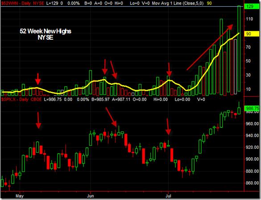
Task: Click the A=987.11 ask value
Action: [121, 100]
